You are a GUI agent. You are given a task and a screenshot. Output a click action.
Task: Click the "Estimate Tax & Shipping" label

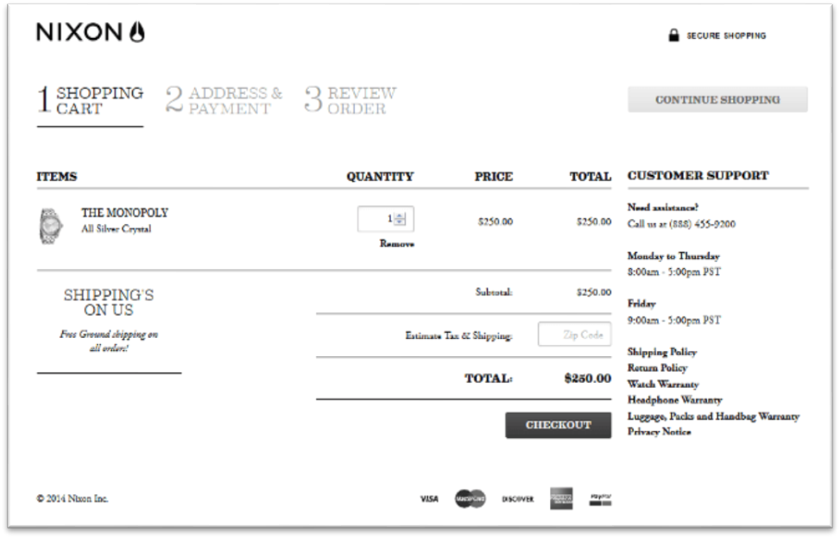459,336
